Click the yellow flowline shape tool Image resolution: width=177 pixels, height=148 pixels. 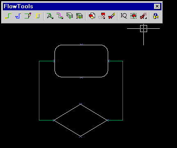[x=38, y=16]
